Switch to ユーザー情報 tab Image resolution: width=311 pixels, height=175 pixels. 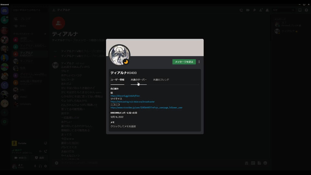coord(117,80)
